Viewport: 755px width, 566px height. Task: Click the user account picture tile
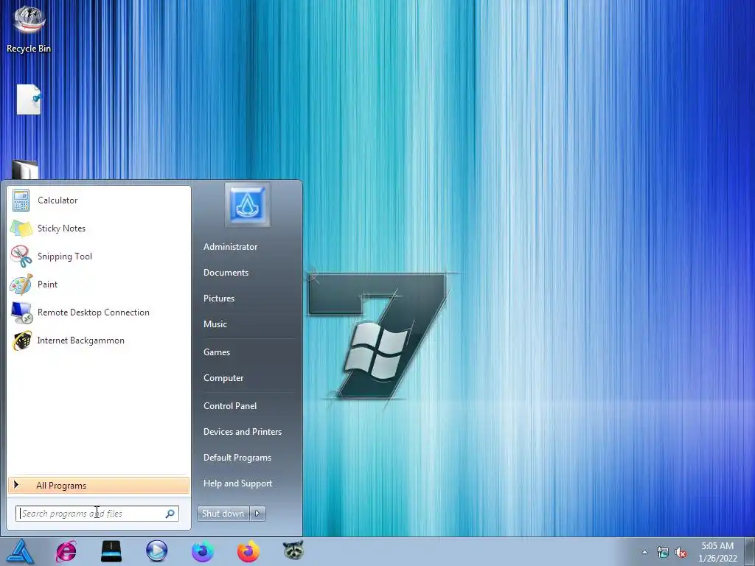click(247, 205)
